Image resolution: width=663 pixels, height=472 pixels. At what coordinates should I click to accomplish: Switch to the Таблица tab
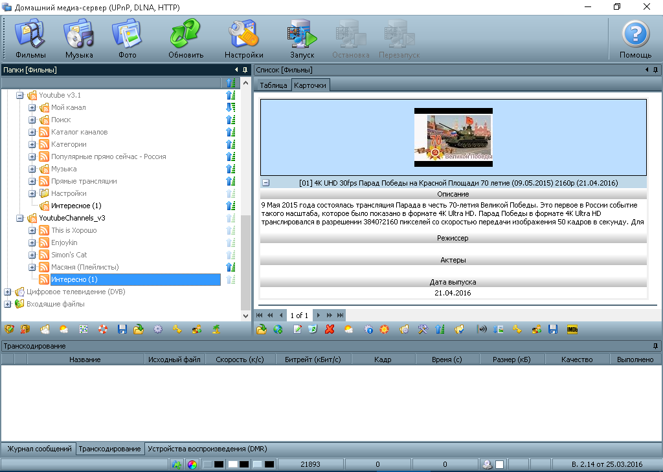pyautogui.click(x=273, y=85)
